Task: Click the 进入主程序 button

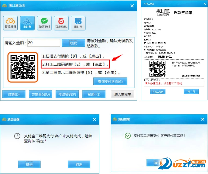Action: (123, 94)
